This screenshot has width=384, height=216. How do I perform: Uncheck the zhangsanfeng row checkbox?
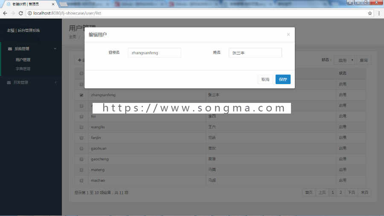point(81,95)
